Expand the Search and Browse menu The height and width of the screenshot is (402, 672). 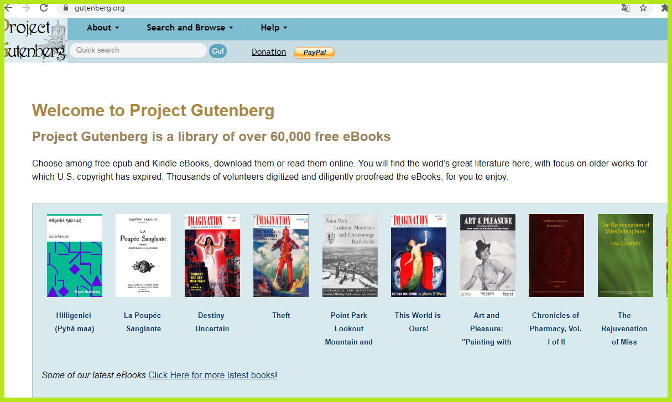pyautogui.click(x=190, y=28)
